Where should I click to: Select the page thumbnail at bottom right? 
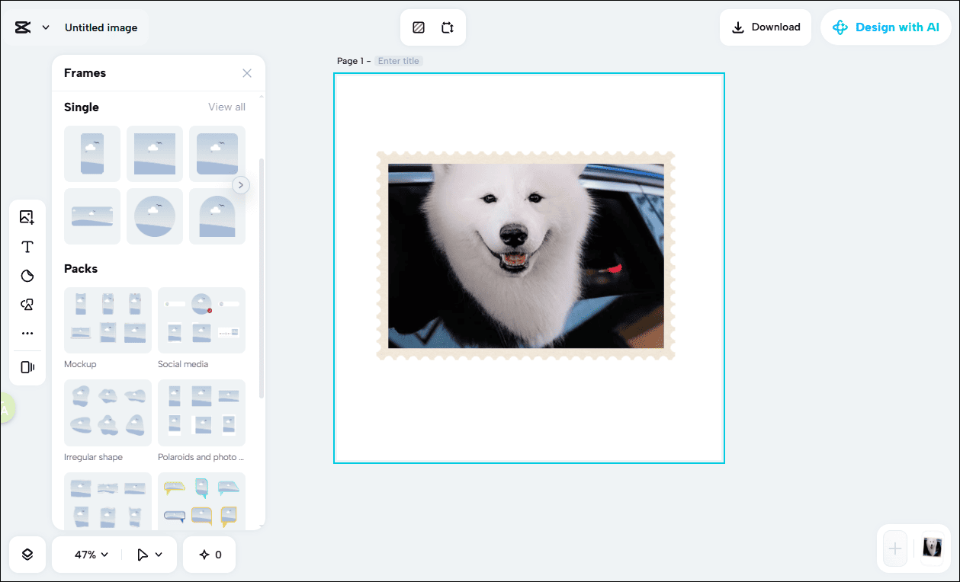932,548
